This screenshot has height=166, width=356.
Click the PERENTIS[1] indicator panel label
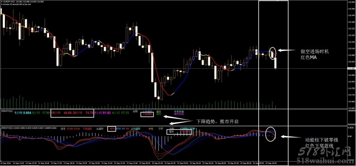pyautogui.click(x=7, y=111)
